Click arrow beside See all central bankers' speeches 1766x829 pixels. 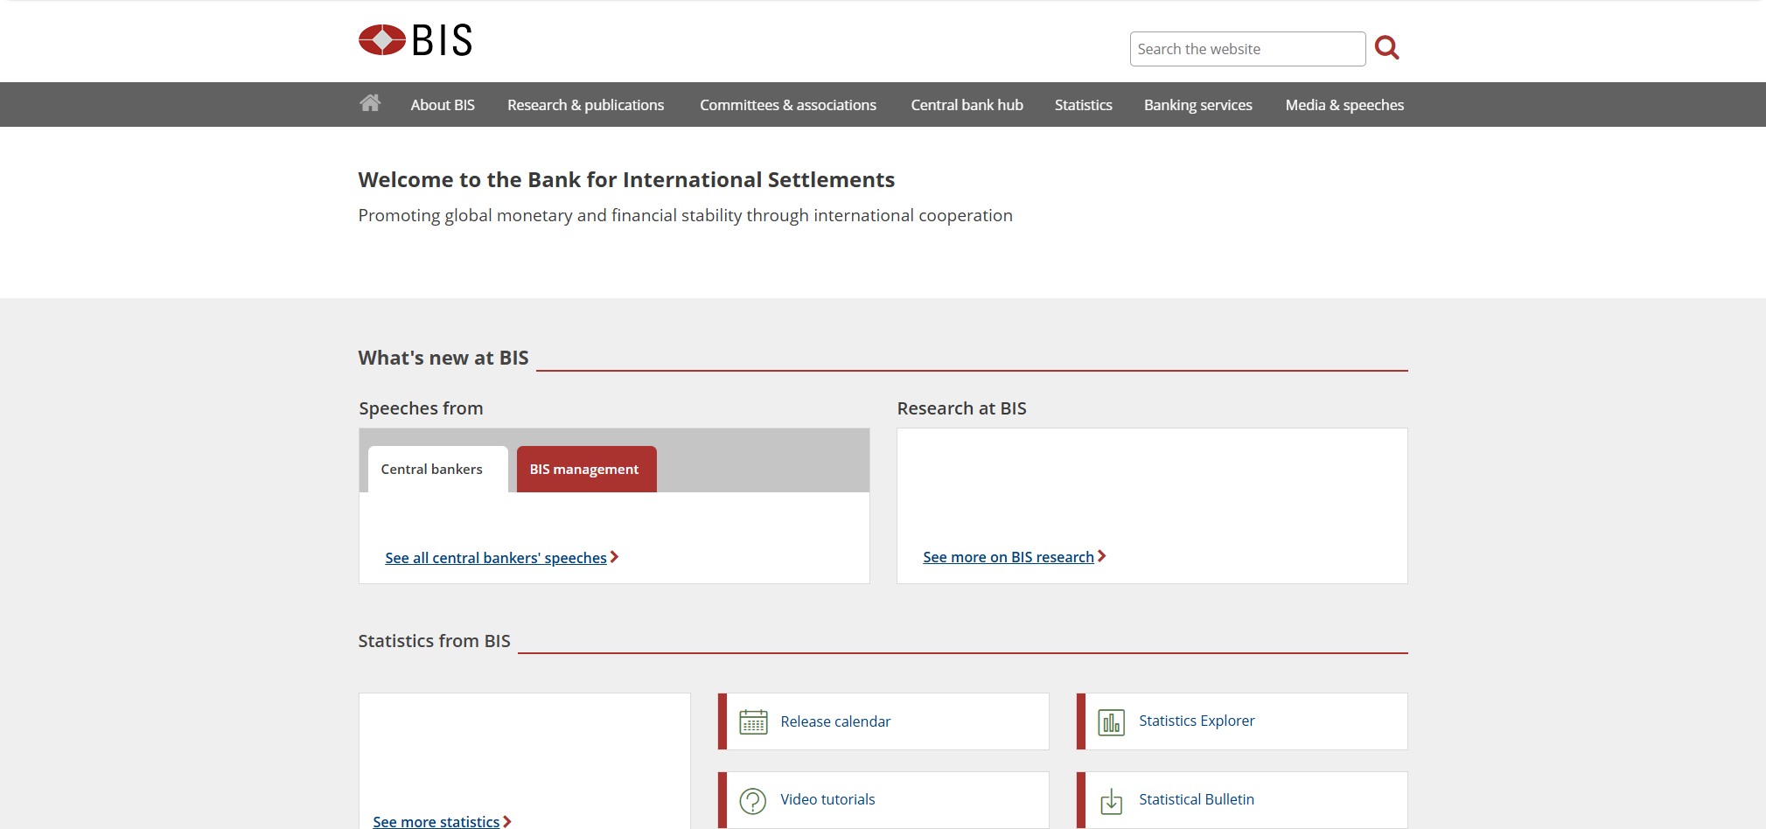[615, 557]
